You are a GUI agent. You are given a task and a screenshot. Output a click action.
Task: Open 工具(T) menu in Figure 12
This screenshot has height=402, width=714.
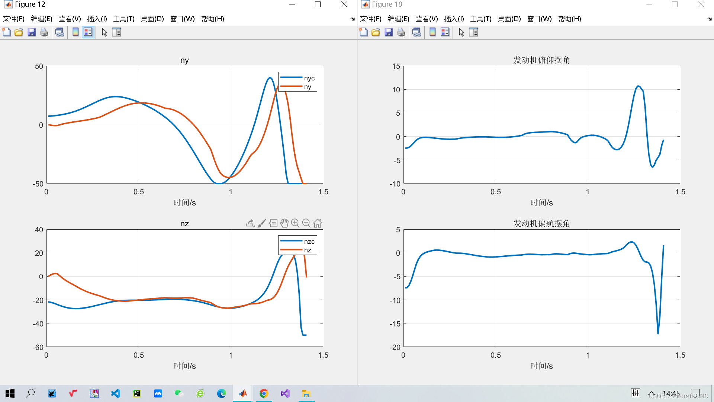123,19
